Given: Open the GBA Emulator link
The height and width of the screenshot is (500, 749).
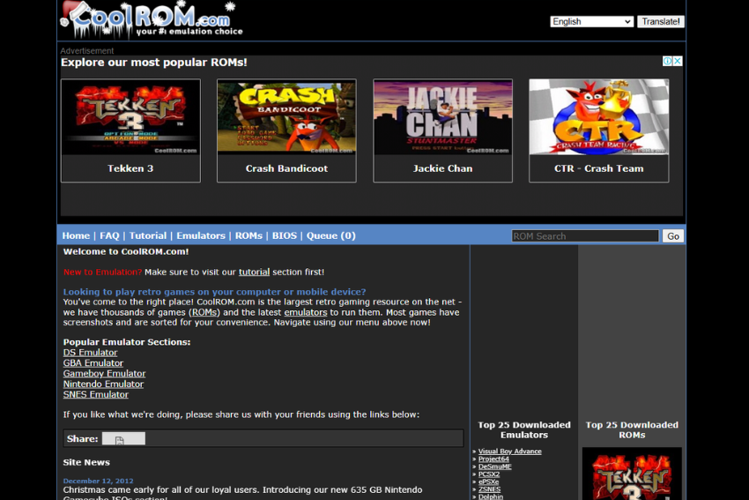Looking at the screenshot, I should (93, 363).
